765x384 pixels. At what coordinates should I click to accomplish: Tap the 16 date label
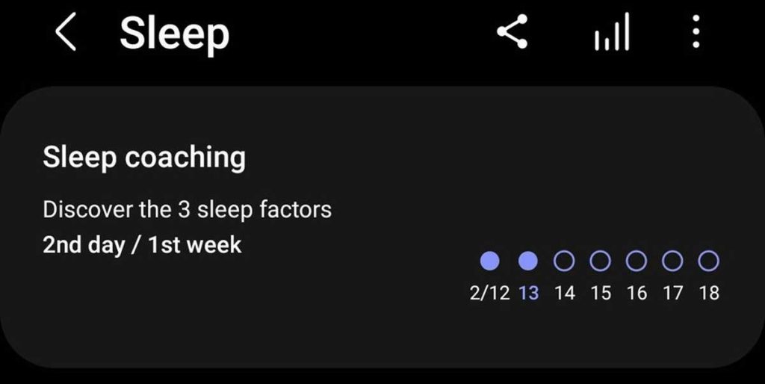pyautogui.click(x=637, y=293)
